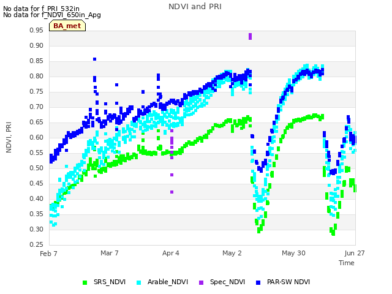The height and width of the screenshot is (294, 392).
Task: Toggle the Arable_NDVI legend entry
Action: tap(162, 282)
